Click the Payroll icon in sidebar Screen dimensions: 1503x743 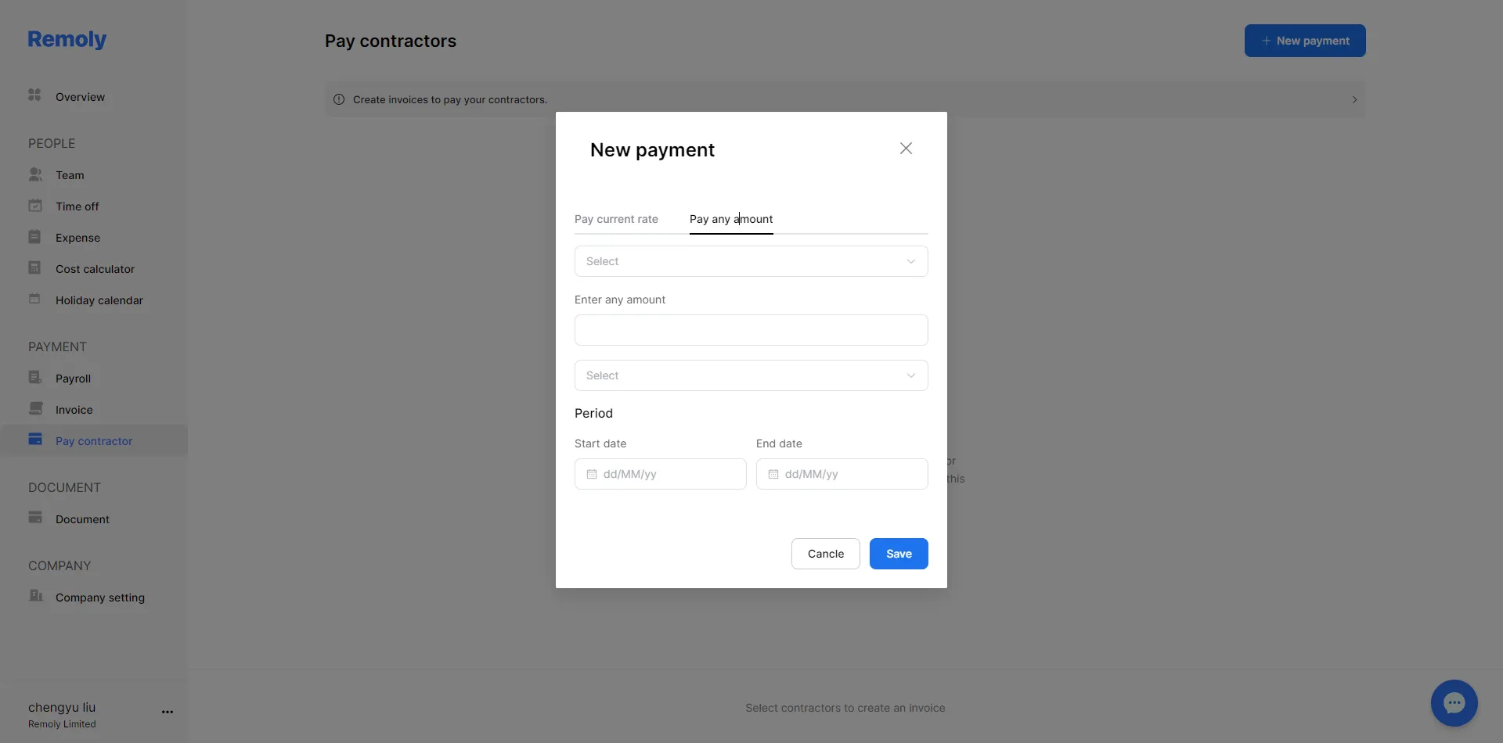35,377
